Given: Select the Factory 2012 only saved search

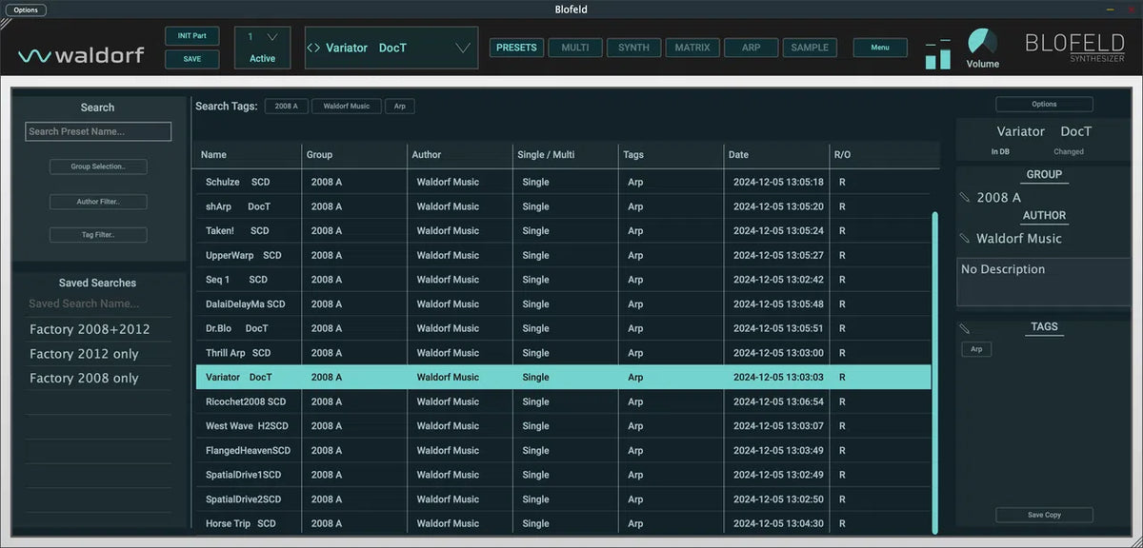Looking at the screenshot, I should 84,354.
